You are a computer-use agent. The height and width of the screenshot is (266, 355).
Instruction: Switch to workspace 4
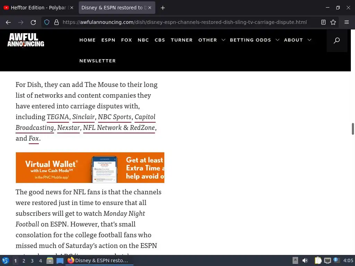click(x=41, y=261)
